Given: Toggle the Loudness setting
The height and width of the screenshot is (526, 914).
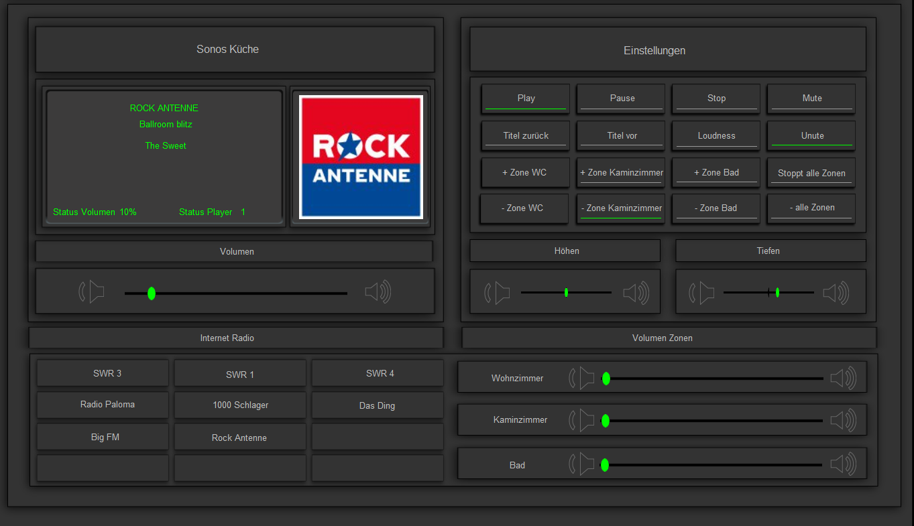Looking at the screenshot, I should click(x=716, y=135).
